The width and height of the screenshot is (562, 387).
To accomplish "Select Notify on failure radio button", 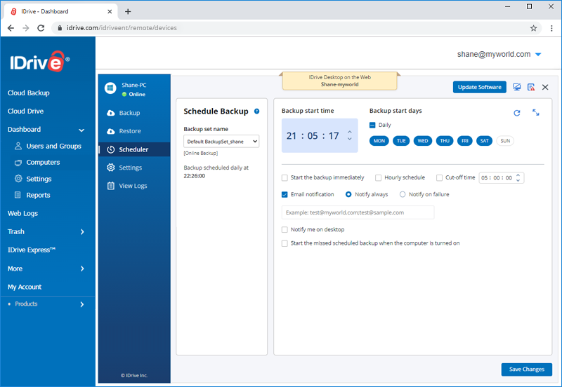I will coord(403,194).
